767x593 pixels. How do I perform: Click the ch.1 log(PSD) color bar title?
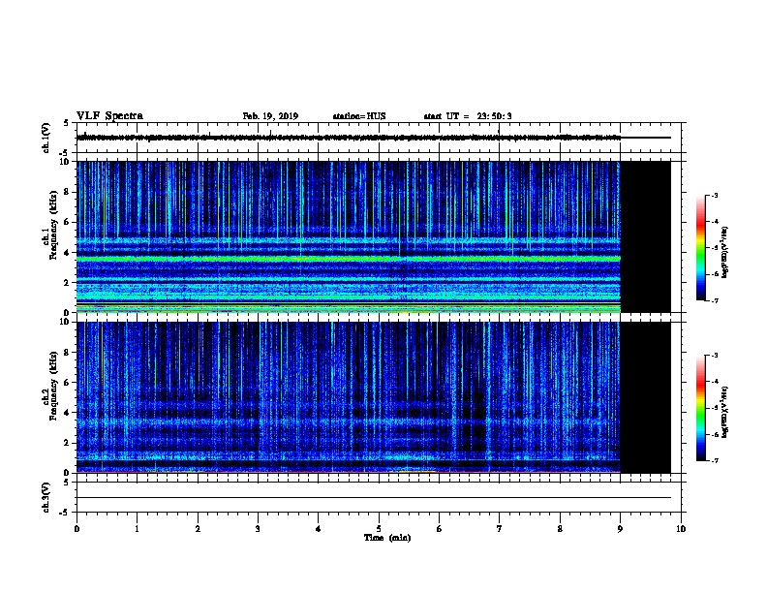(x=725, y=253)
